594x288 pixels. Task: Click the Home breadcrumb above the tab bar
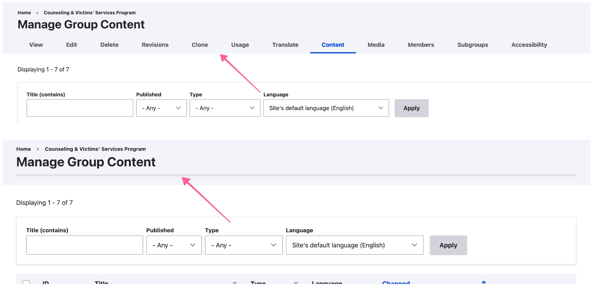click(x=24, y=13)
